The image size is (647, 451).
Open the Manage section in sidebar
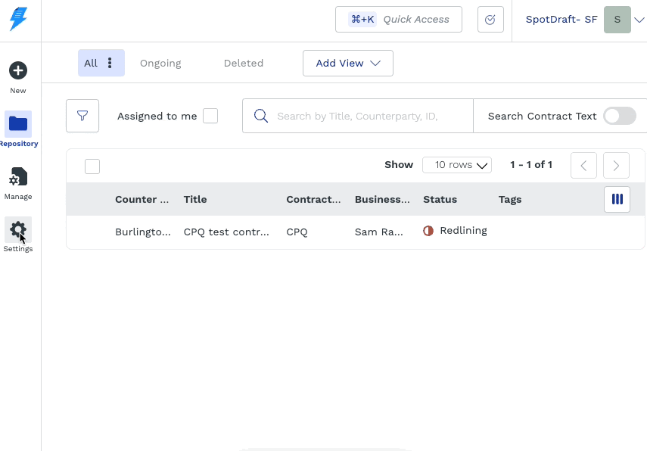18,179
